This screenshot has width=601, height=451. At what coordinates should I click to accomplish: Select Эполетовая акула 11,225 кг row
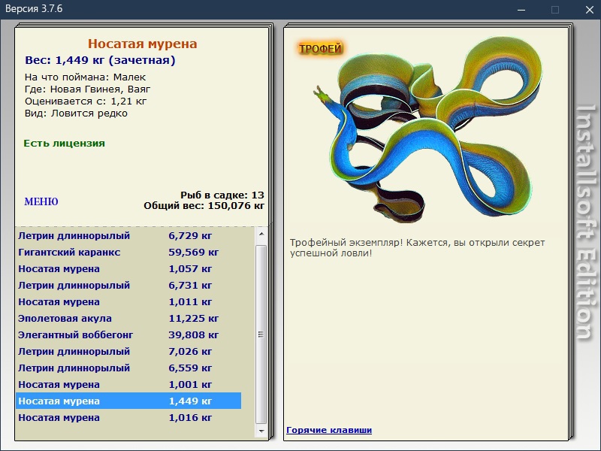pyautogui.click(x=128, y=318)
